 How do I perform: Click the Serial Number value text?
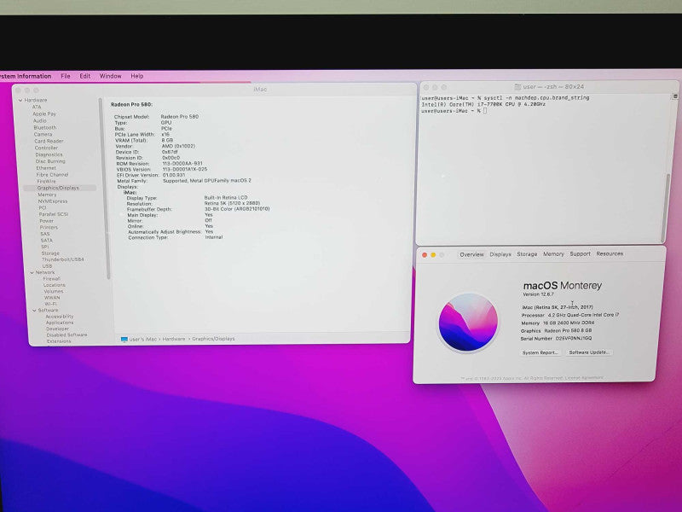tap(573, 338)
